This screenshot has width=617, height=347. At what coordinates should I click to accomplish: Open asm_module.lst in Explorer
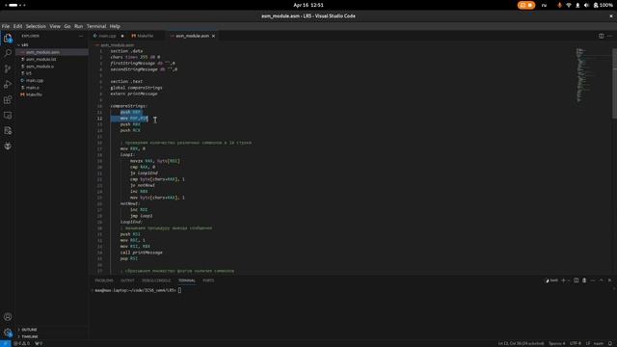pos(41,60)
